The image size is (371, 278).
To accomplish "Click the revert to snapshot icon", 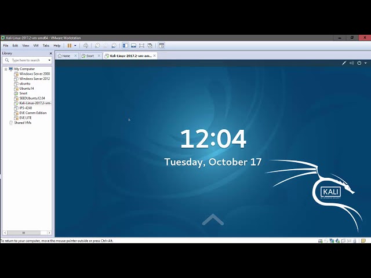I will tap(106, 46).
